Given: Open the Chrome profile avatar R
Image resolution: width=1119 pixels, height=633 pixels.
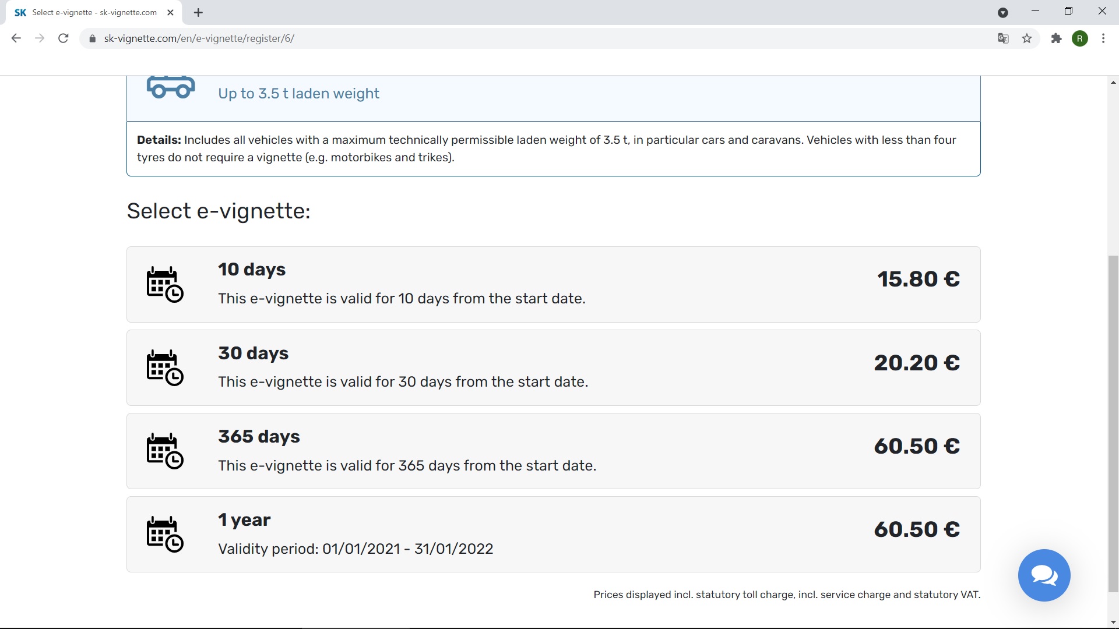Looking at the screenshot, I should point(1080,38).
